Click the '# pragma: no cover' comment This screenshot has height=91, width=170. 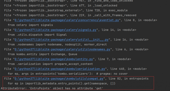pos(112,74)
